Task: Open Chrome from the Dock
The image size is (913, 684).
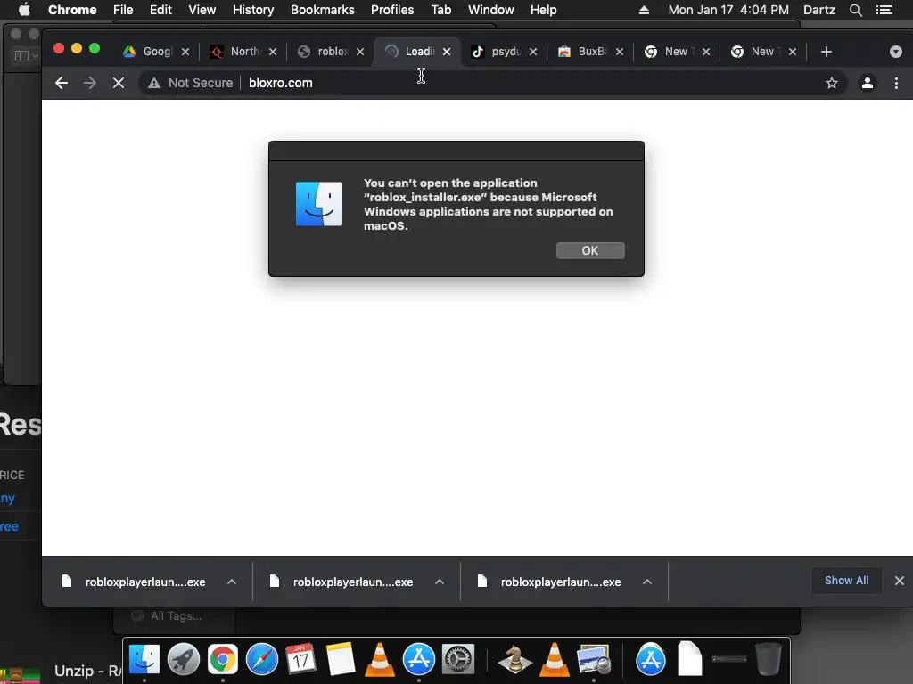Action: 222,660
